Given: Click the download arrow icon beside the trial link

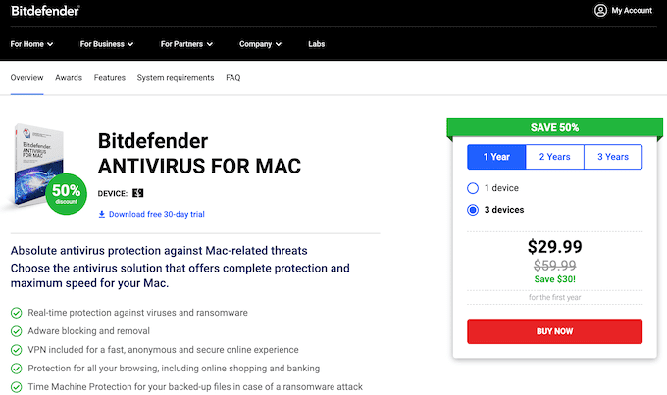Looking at the screenshot, I should pos(102,214).
